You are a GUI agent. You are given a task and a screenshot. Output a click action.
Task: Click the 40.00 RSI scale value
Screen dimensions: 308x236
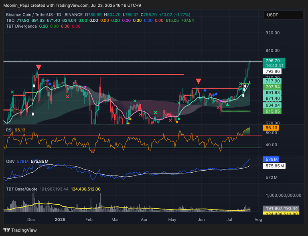(x=271, y=145)
